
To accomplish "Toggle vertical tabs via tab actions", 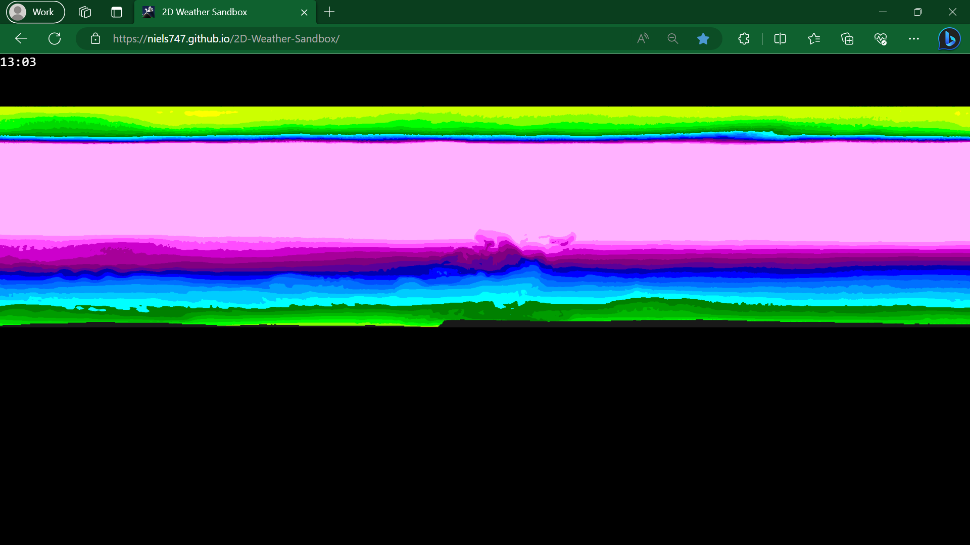I will (x=117, y=12).
